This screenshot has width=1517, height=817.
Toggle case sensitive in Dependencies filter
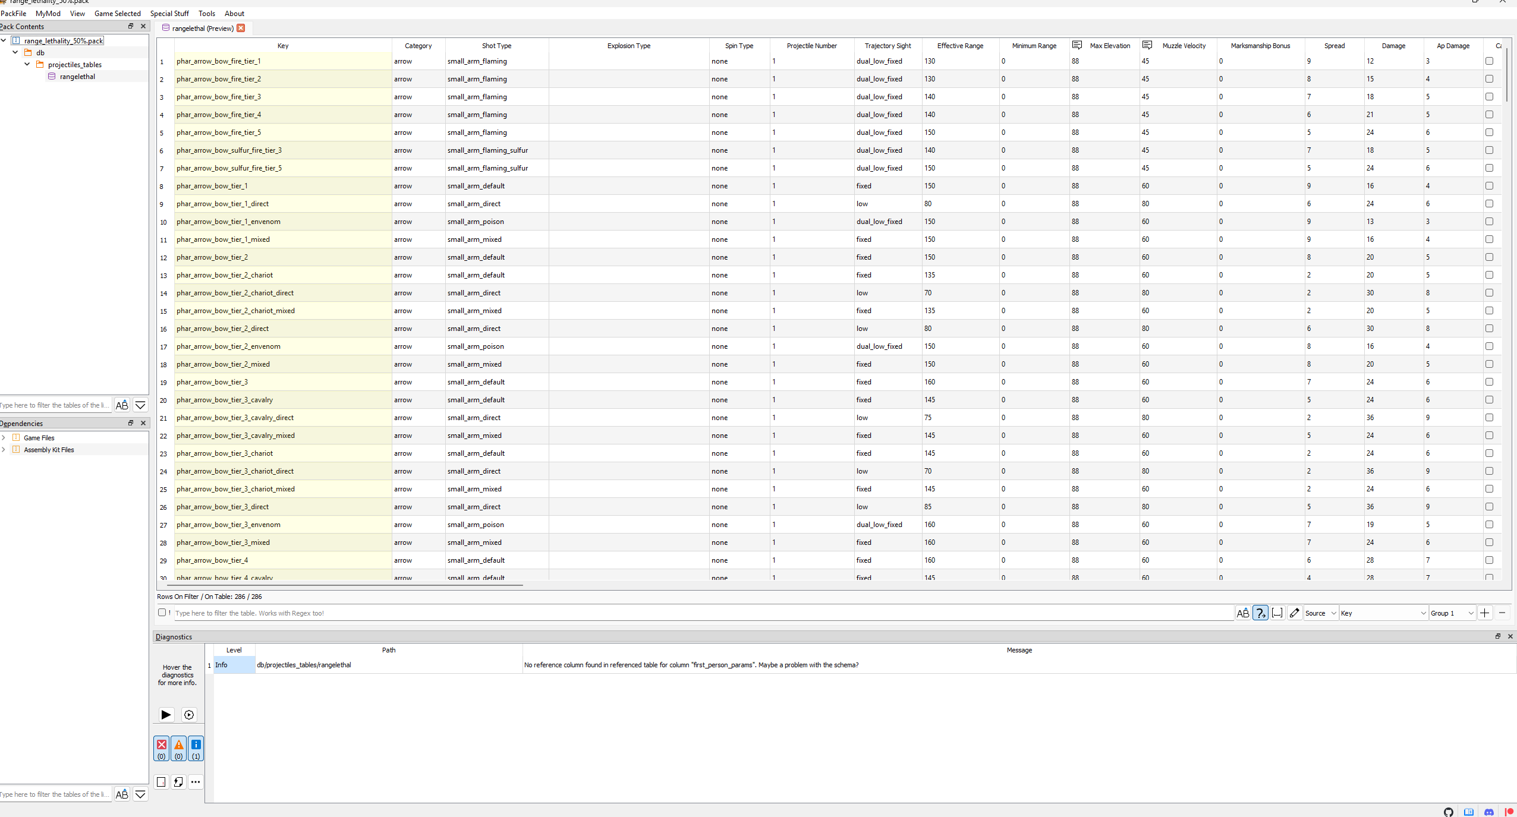coord(122,794)
